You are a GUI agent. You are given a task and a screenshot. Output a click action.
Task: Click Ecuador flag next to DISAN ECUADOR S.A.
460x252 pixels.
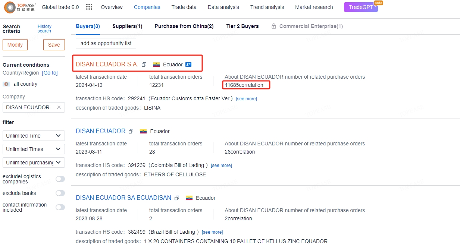coord(156,64)
